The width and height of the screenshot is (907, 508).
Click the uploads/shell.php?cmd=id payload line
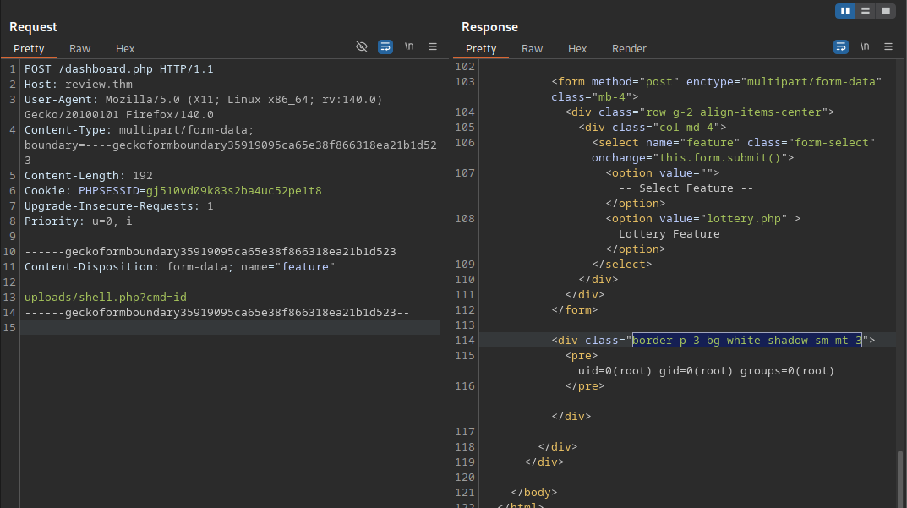point(106,298)
